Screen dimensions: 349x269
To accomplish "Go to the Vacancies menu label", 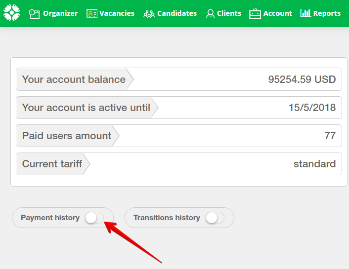I will click(117, 13).
